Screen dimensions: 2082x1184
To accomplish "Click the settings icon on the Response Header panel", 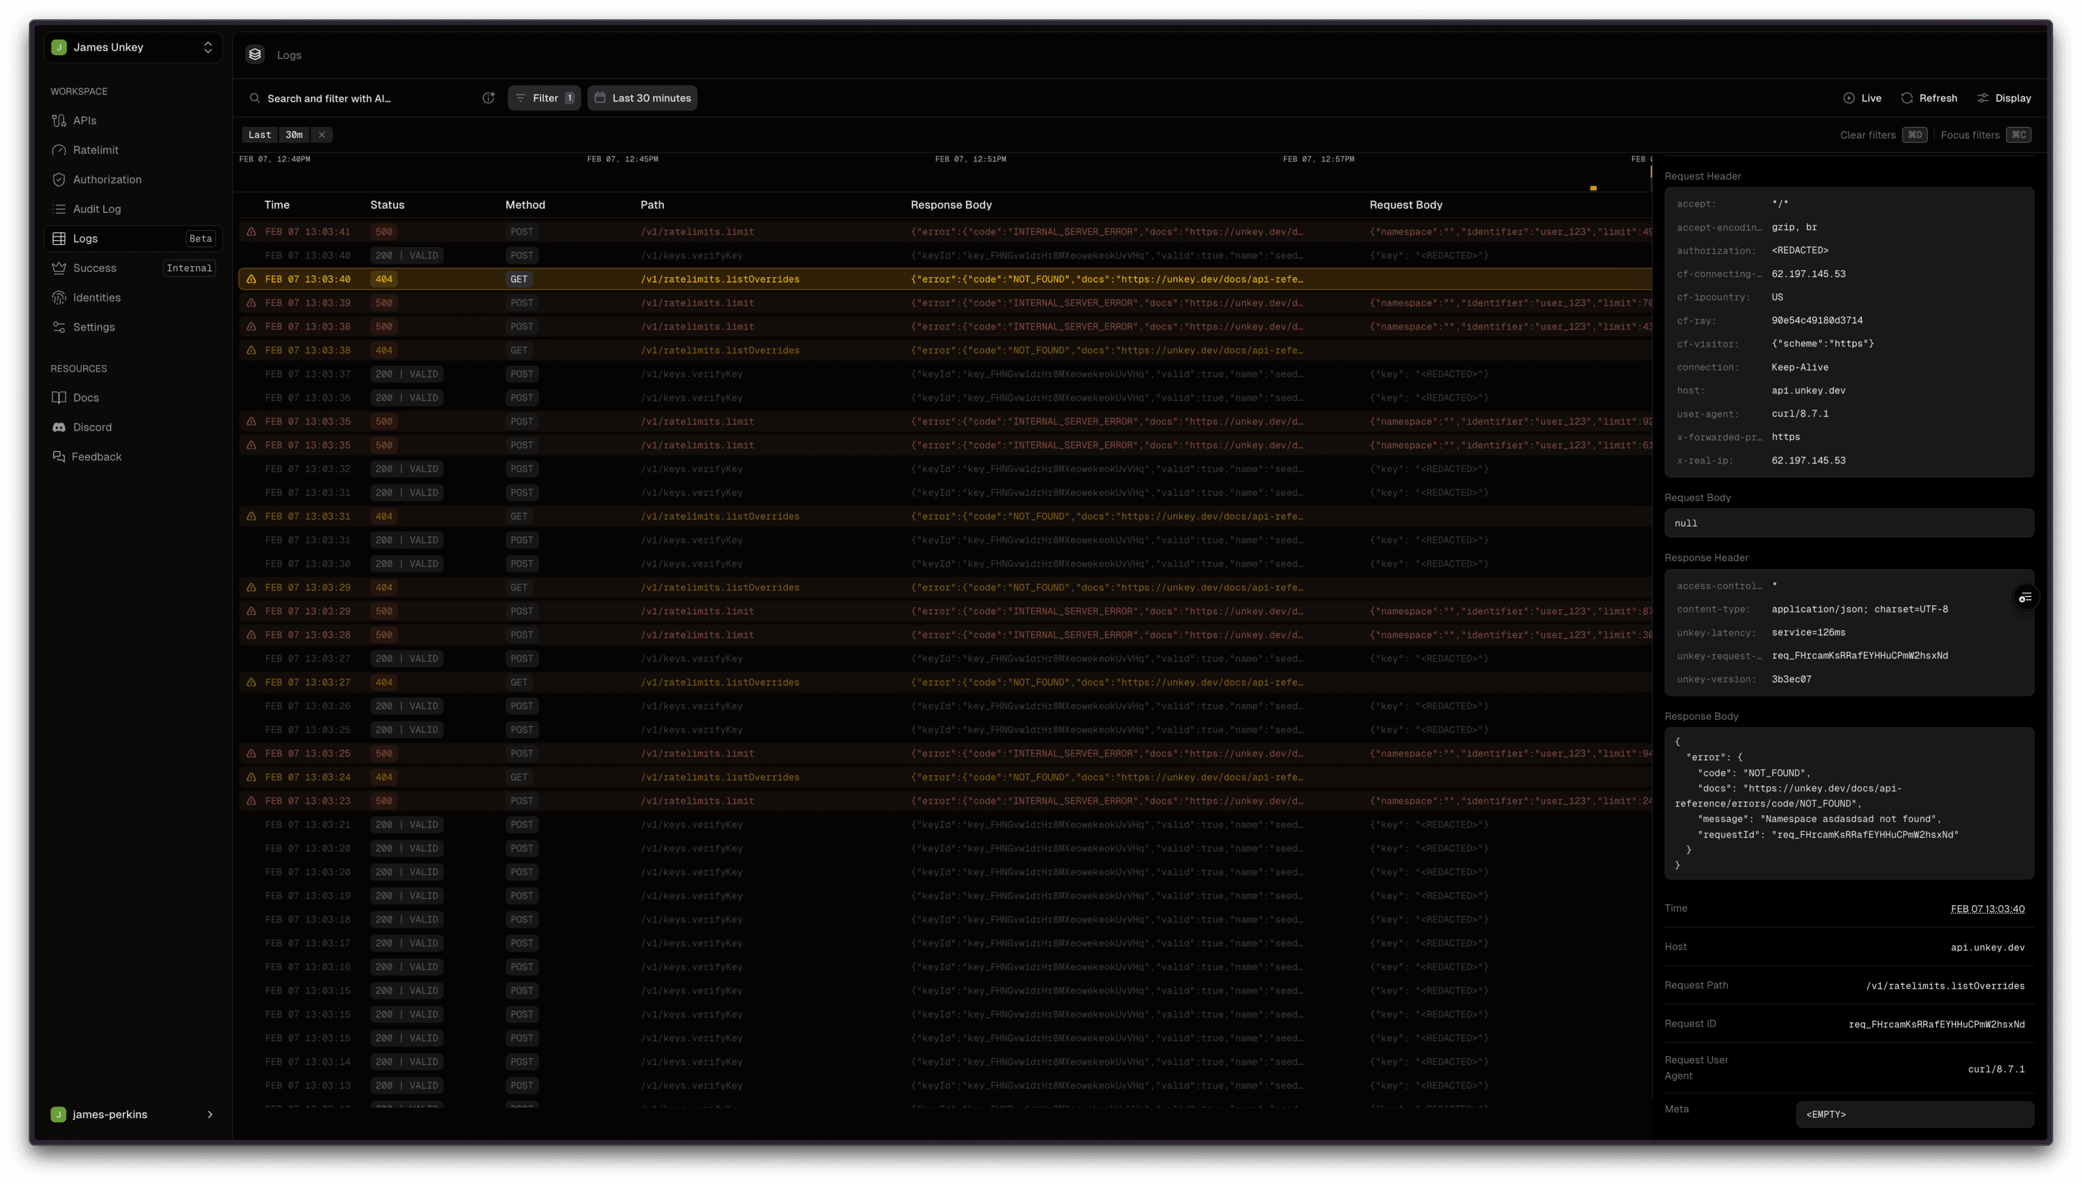I will tap(2026, 597).
